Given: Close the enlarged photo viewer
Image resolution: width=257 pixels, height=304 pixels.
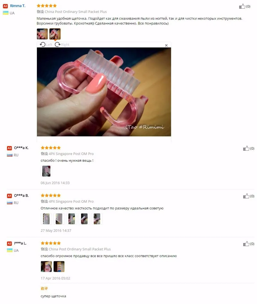Looking at the screenshot, I should click(x=166, y=45).
